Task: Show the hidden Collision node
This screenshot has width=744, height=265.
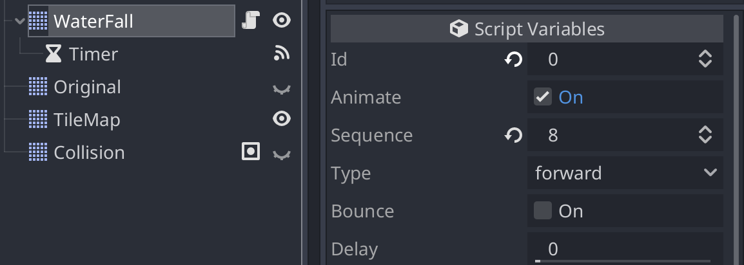Action: coord(282,154)
